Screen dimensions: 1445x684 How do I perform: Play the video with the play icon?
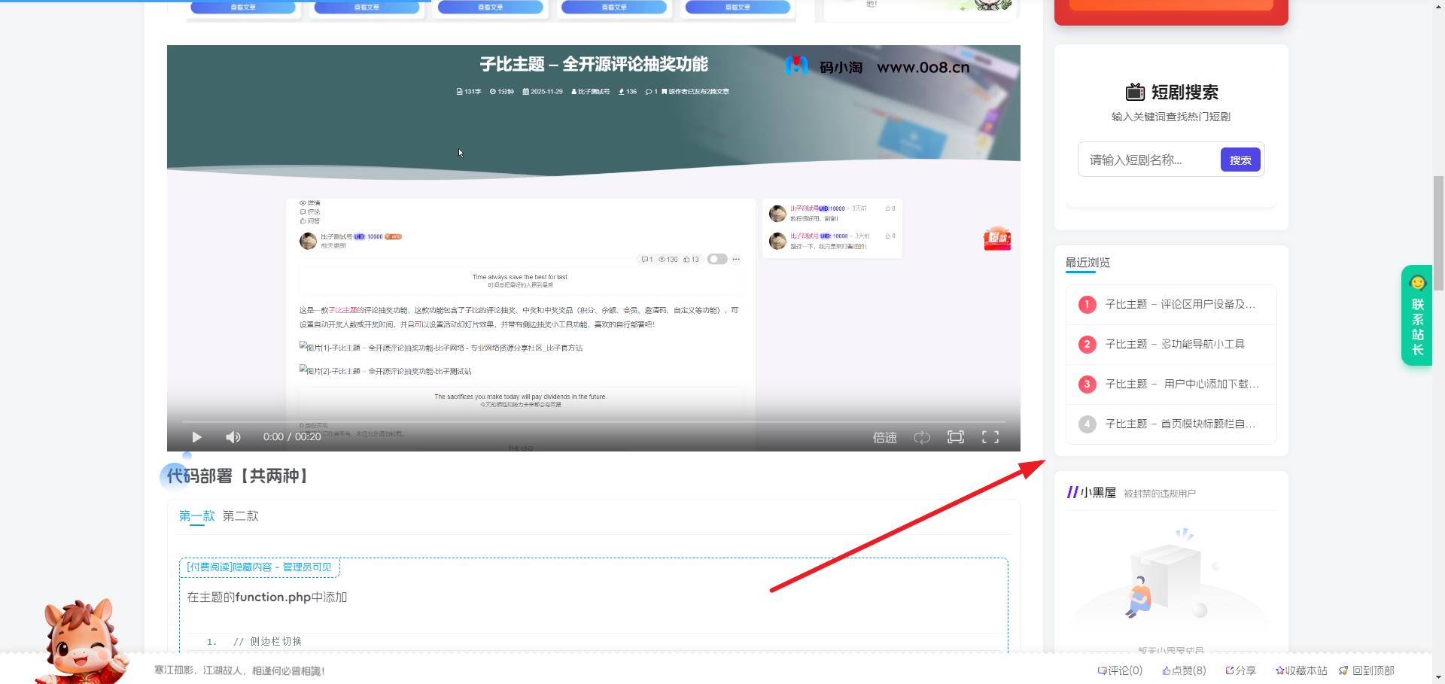click(x=196, y=437)
